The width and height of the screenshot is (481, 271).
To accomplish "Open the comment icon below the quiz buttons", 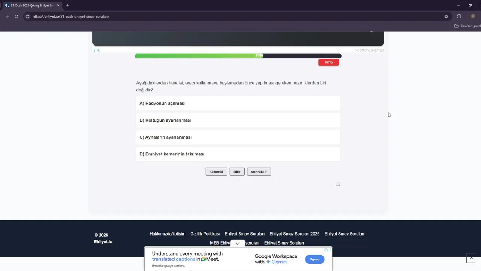I will tap(338, 184).
